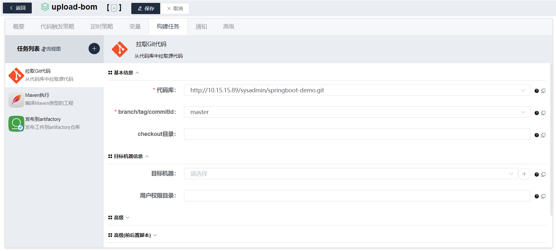556x251 pixels.
Task: Click copy icon beside branch/tag/commitId field
Action: click(543, 113)
